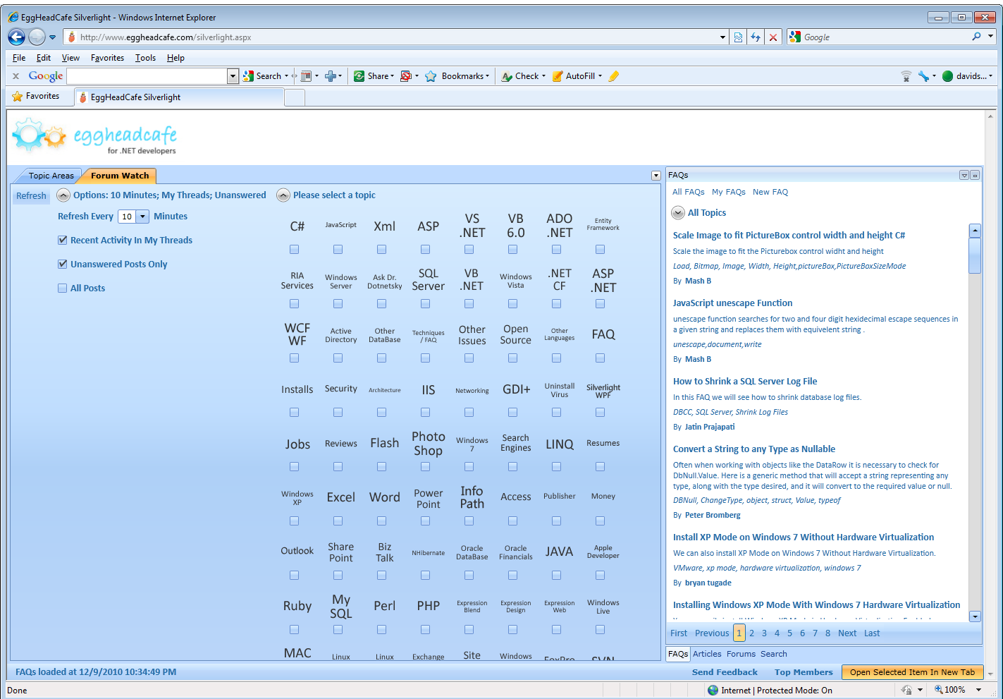This screenshot has width=1003, height=699.
Task: Click the Bookmarks star button
Action: [456, 76]
